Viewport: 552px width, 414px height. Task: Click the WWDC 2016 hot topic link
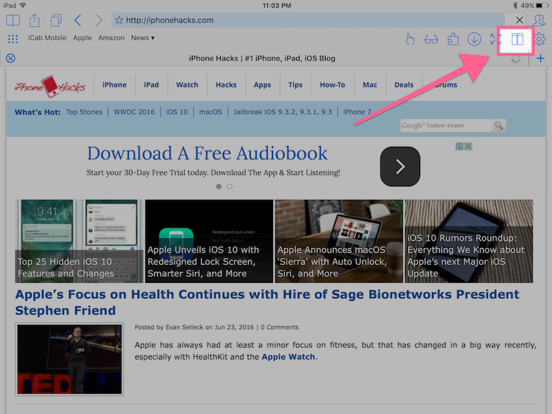(x=135, y=112)
